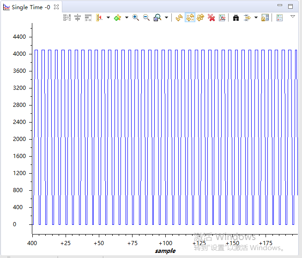The height and width of the screenshot is (258, 302).
Task: Click the 3600 y-axis tick label
Action: 19,71
